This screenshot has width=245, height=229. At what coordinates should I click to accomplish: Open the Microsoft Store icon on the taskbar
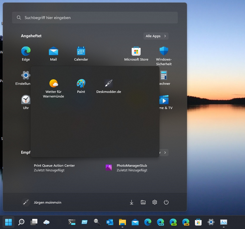click(198, 222)
